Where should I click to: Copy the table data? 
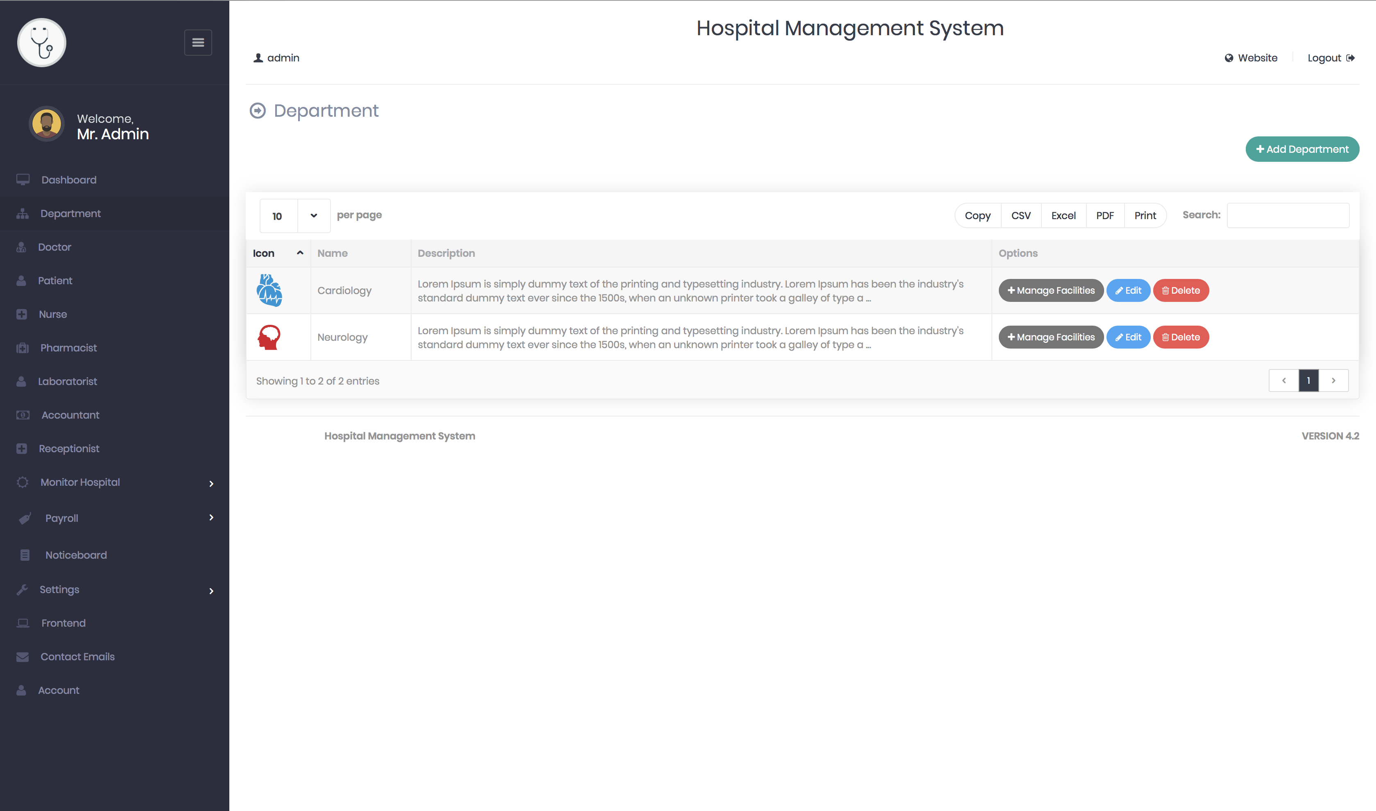tap(977, 215)
